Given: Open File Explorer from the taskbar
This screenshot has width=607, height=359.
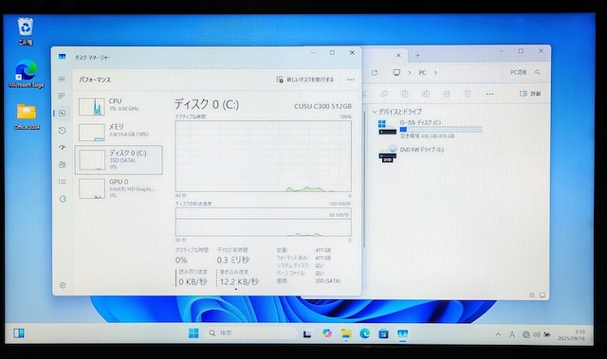Looking at the screenshot, I should click(x=345, y=333).
